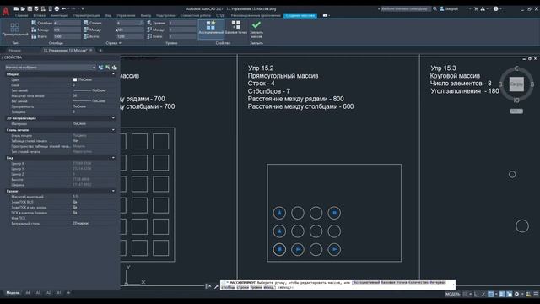Close the drawing document tab
The width and height of the screenshot is (540, 304).
(x=91, y=51)
